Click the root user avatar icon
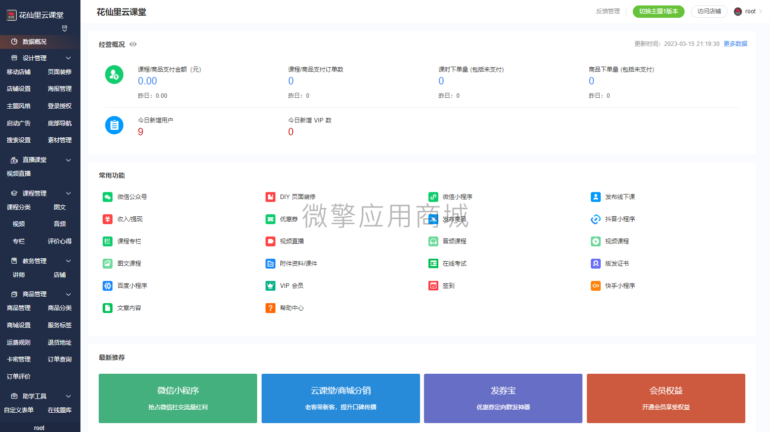The image size is (770, 432). click(738, 11)
